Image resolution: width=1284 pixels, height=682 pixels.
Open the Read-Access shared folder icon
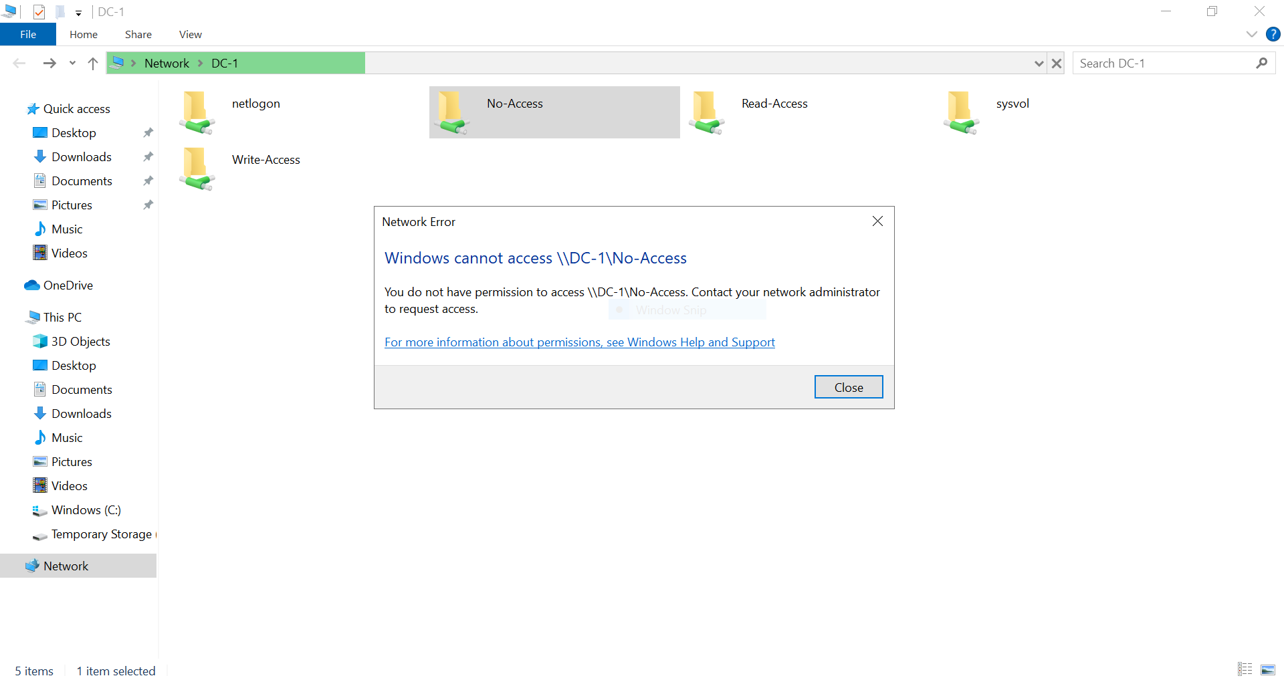pyautogui.click(x=707, y=112)
